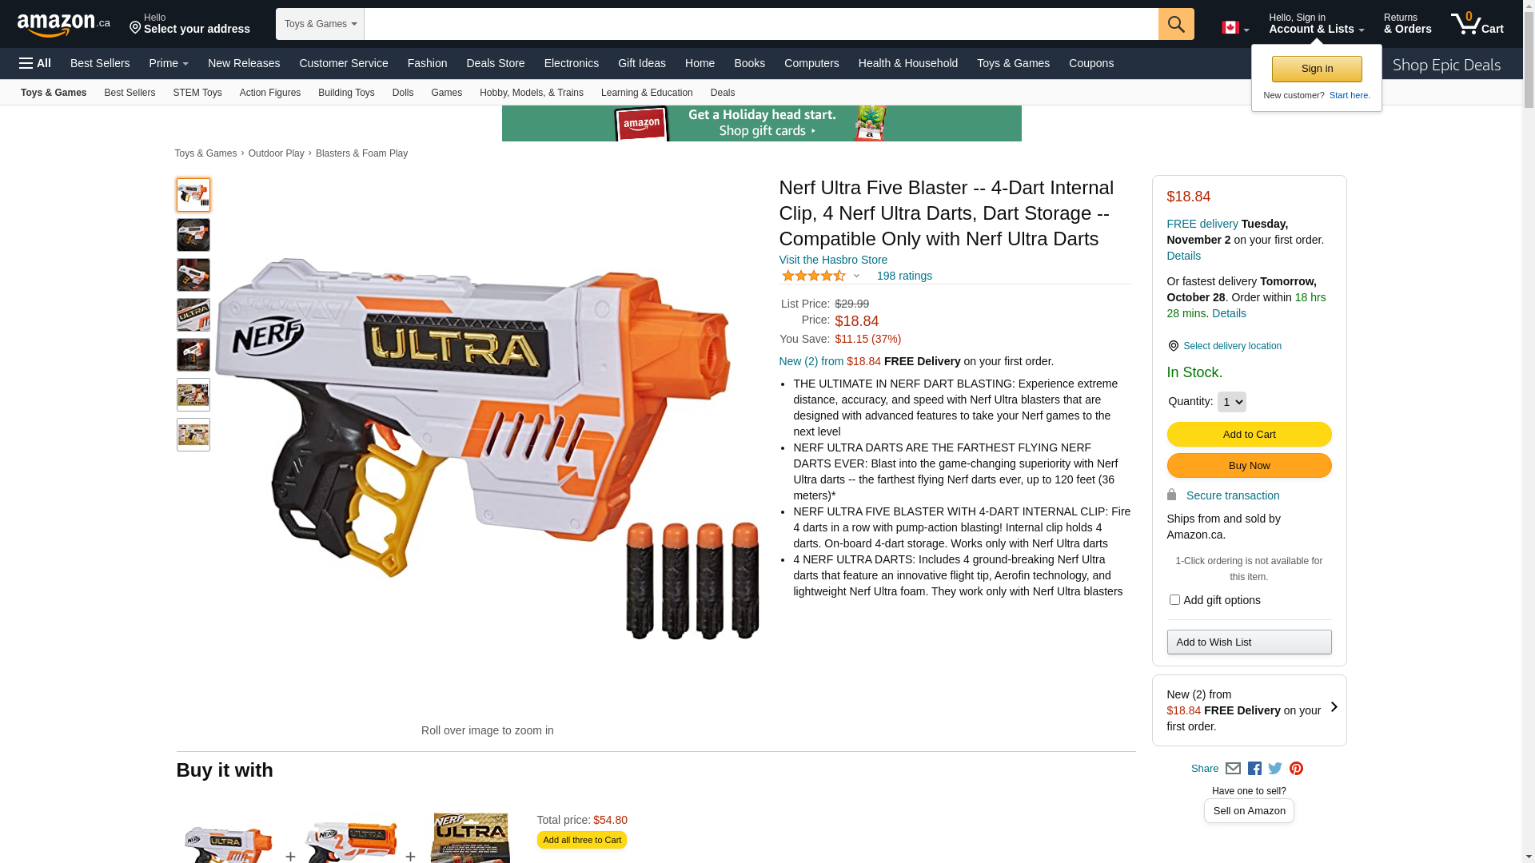Click in the search text field

761,24
